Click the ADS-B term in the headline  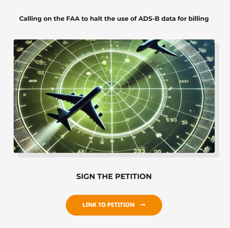(x=149, y=19)
